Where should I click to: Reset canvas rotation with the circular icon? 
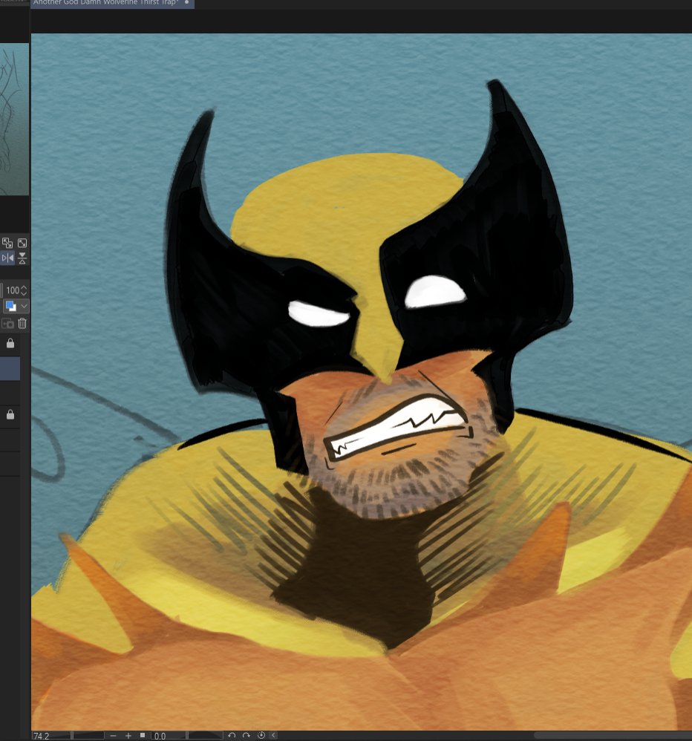coord(261,735)
